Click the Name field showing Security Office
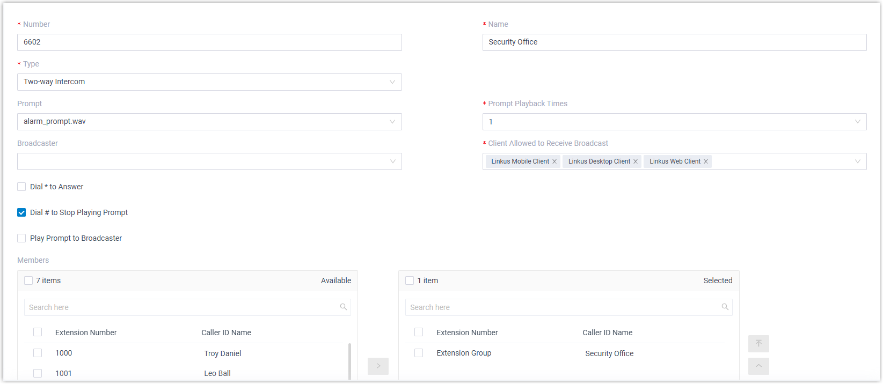This screenshot has width=883, height=384. coord(674,42)
